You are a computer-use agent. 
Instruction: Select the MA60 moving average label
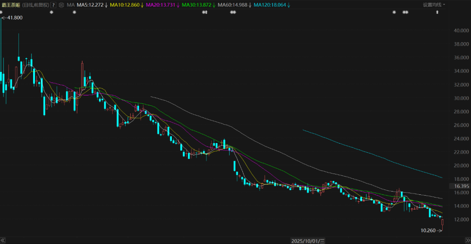tap(234, 5)
